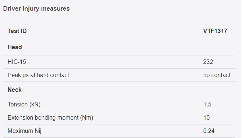Click the bending moment value 10

pos(206,117)
